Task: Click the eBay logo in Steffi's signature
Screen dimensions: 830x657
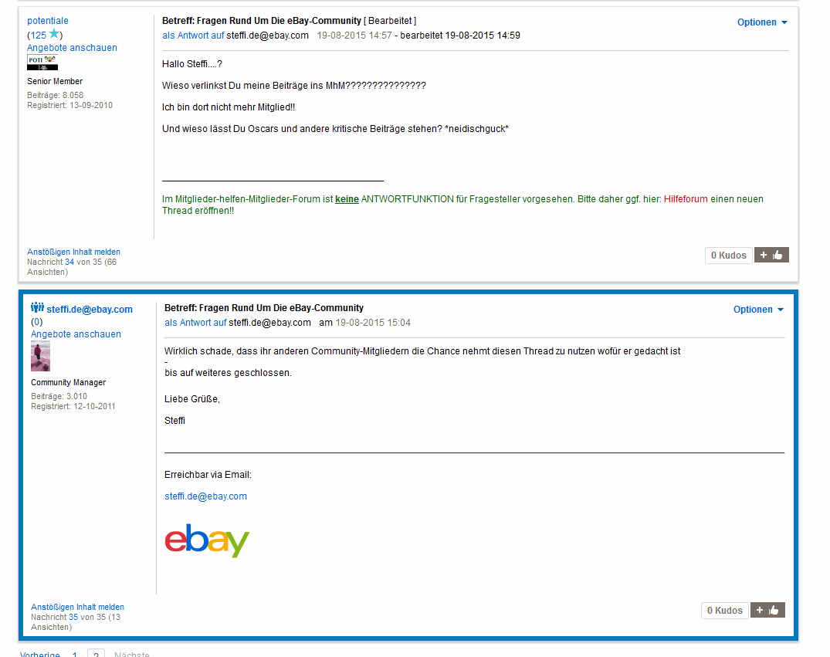Action: pos(207,540)
